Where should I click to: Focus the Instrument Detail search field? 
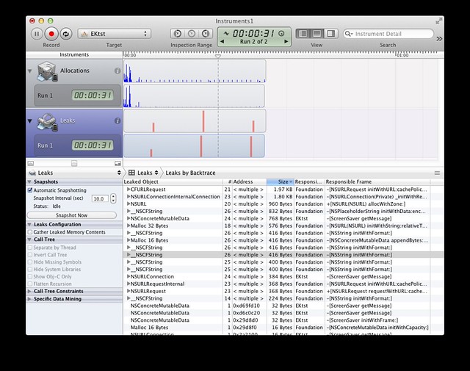(388, 34)
